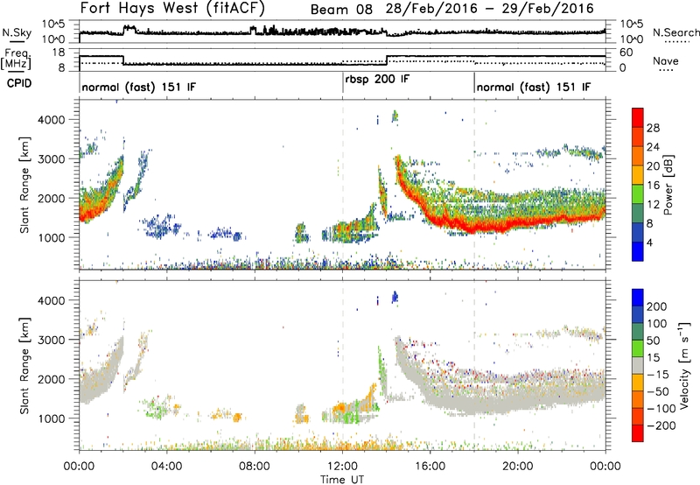Click the 'Fort Hays West (fitACF)' title
The height and width of the screenshot is (485, 700).
172,8
